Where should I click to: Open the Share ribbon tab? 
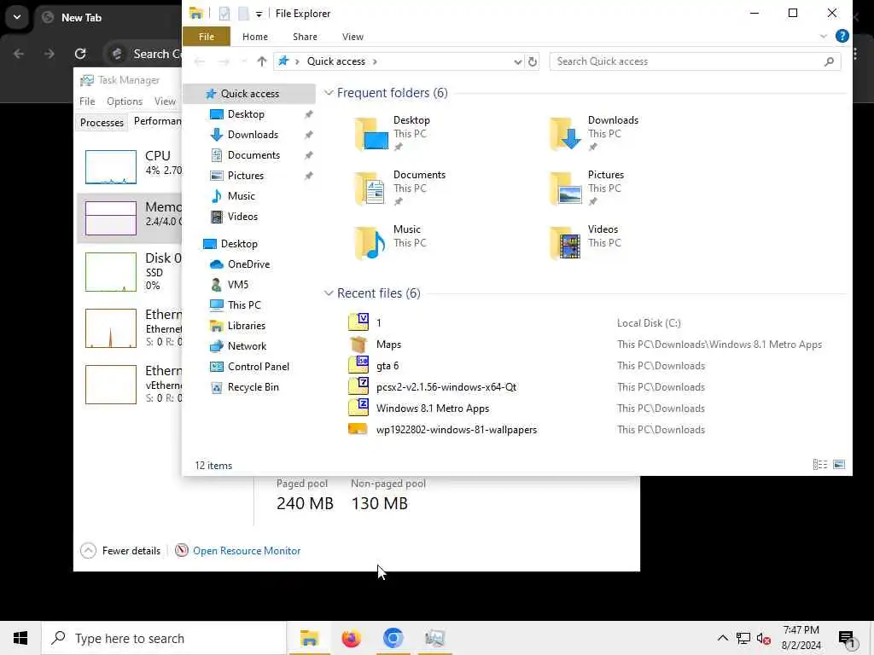(305, 36)
